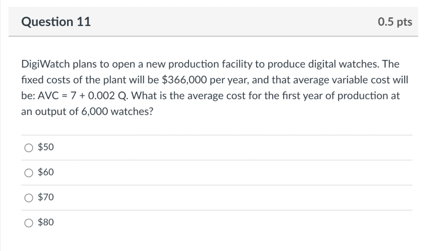Click the word "DigiWatch" in the question

pos(45,64)
